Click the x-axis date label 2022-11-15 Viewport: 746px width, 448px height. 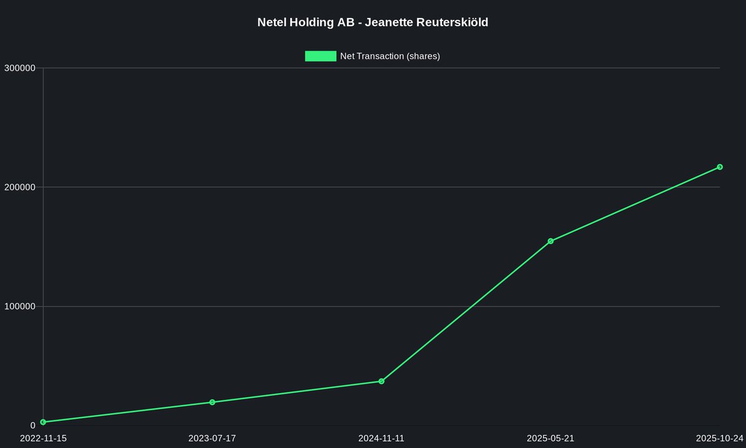coord(43,438)
